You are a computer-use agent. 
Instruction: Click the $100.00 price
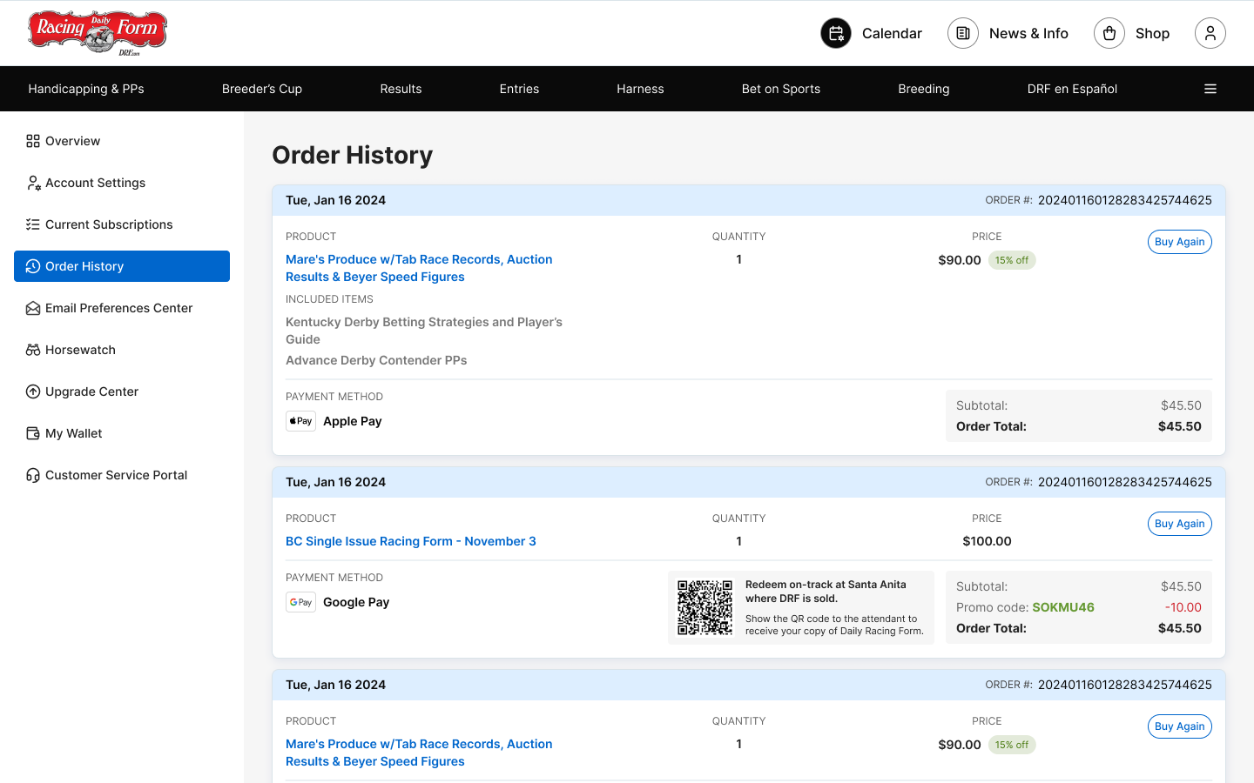click(987, 541)
